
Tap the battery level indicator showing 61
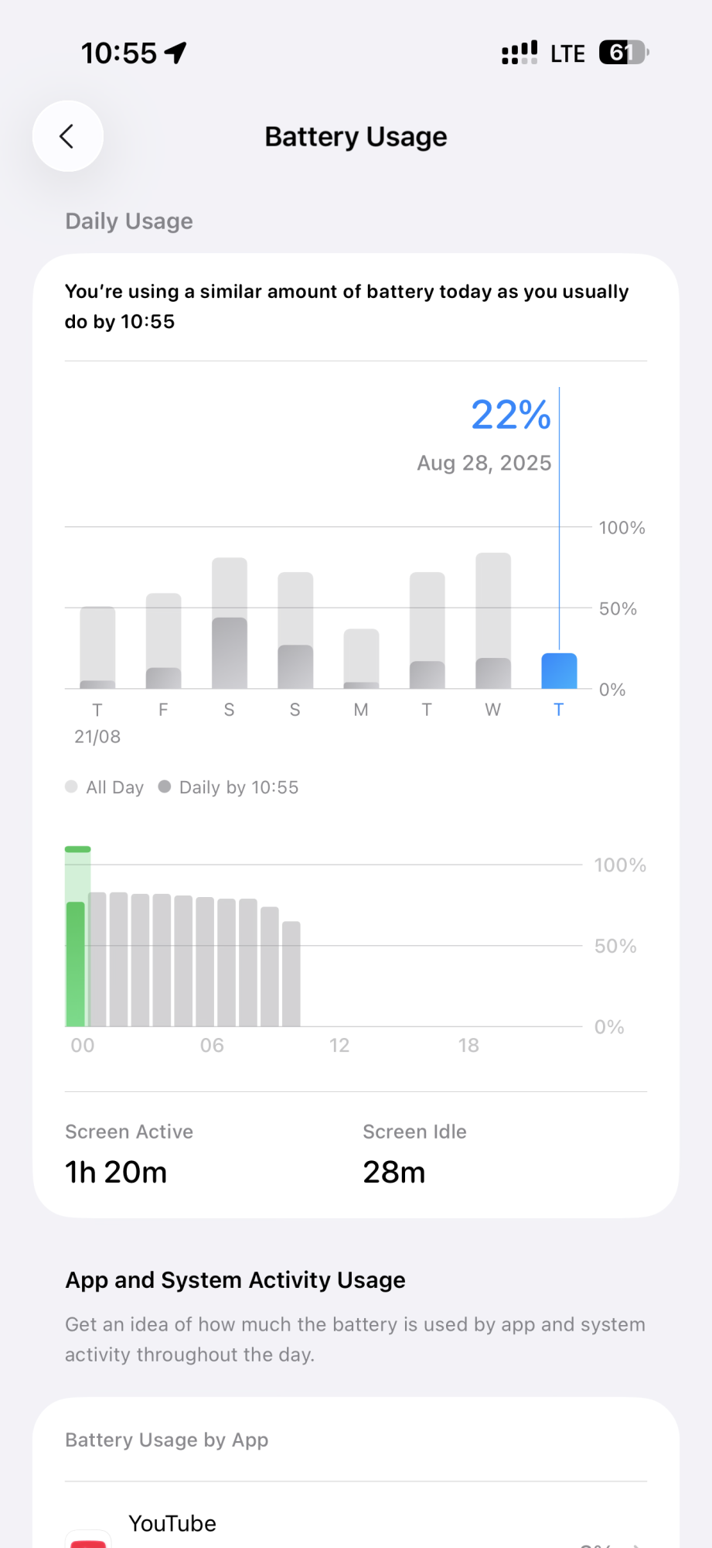(623, 53)
